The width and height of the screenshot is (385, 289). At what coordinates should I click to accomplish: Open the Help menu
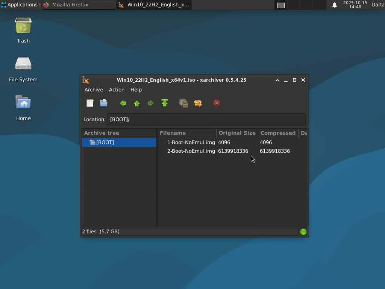(x=136, y=90)
